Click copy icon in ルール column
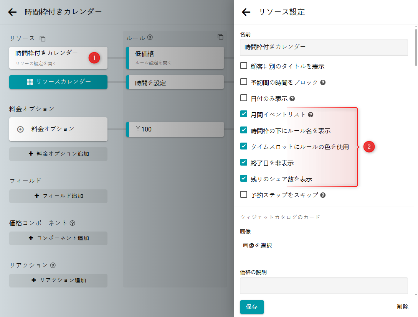Image resolution: width=418 pixels, height=317 pixels. point(220,37)
